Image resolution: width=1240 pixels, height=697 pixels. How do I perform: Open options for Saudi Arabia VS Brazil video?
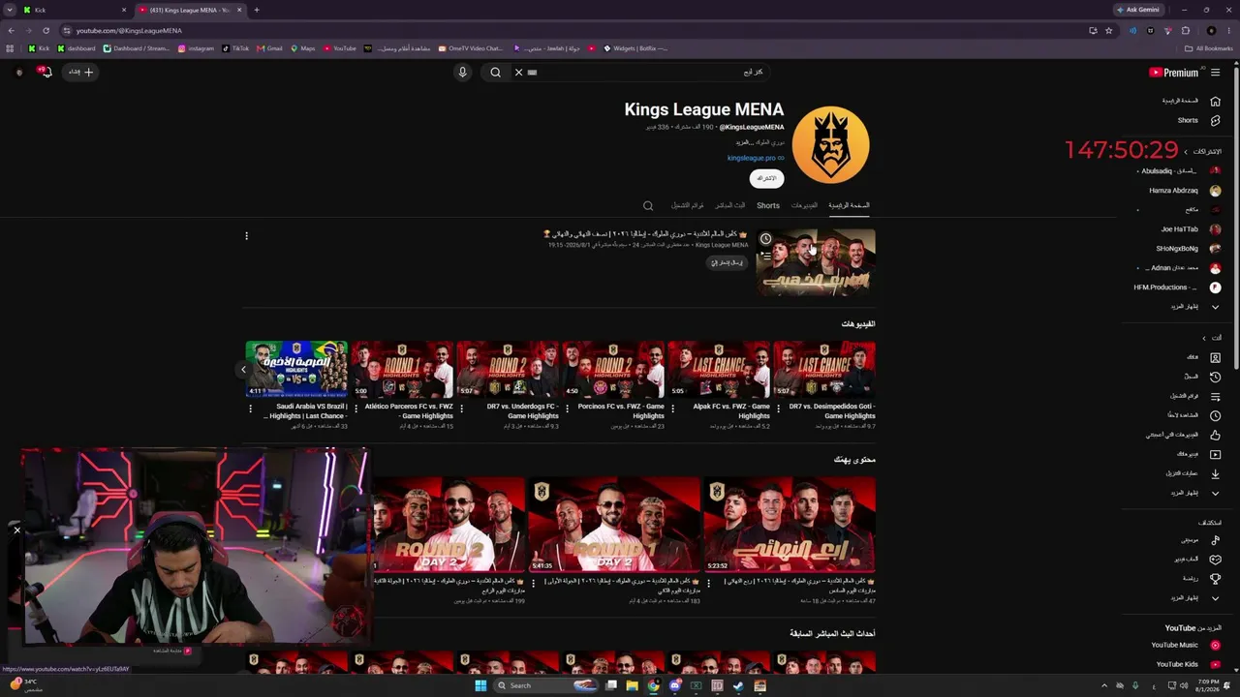tap(250, 409)
